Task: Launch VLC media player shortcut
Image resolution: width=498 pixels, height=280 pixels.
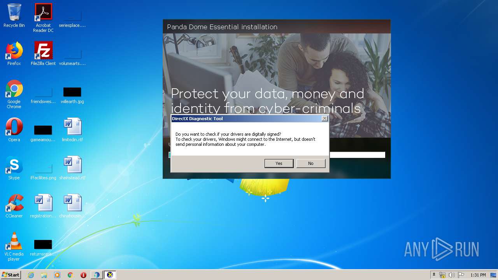Action: tap(14, 247)
